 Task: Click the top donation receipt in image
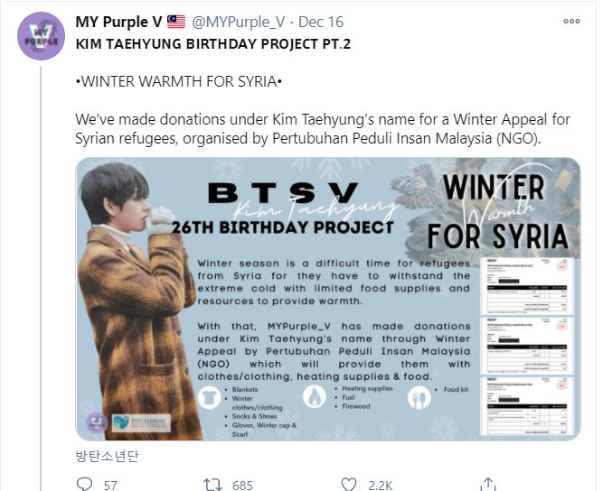pos(526,286)
